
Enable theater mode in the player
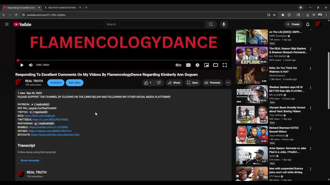(x=216, y=65)
